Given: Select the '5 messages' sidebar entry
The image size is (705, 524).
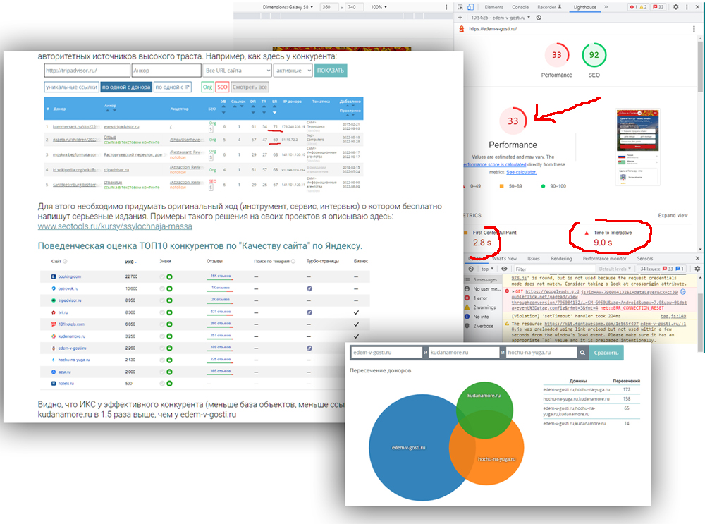Looking at the screenshot, I should pyautogui.click(x=483, y=280).
